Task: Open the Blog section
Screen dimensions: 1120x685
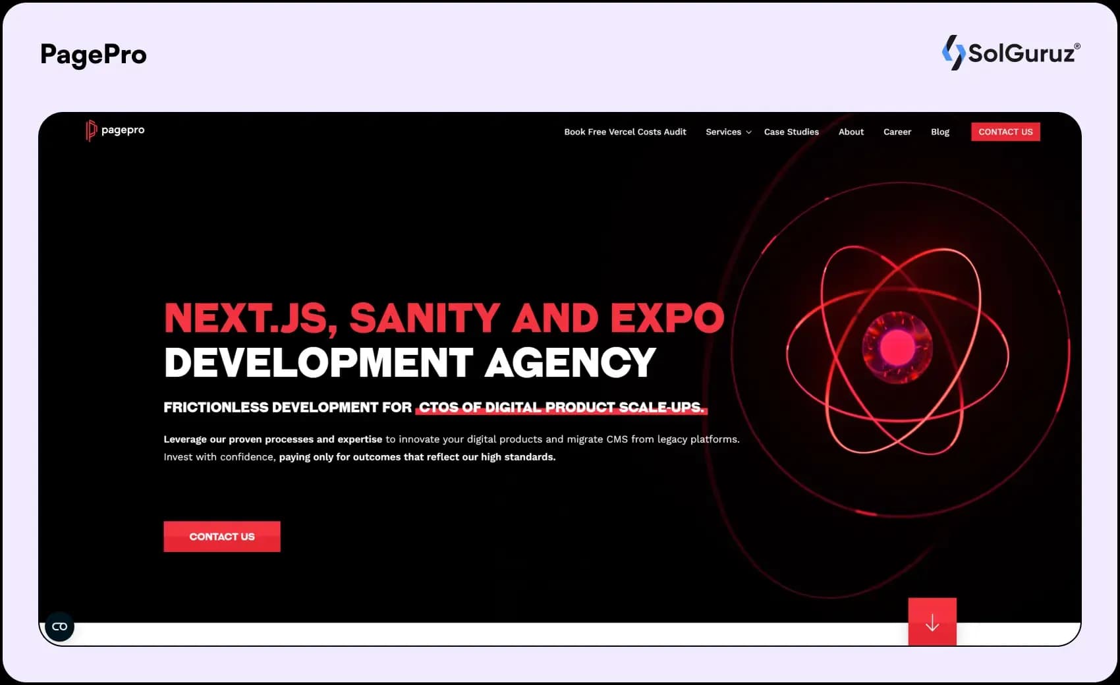Action: coord(940,132)
